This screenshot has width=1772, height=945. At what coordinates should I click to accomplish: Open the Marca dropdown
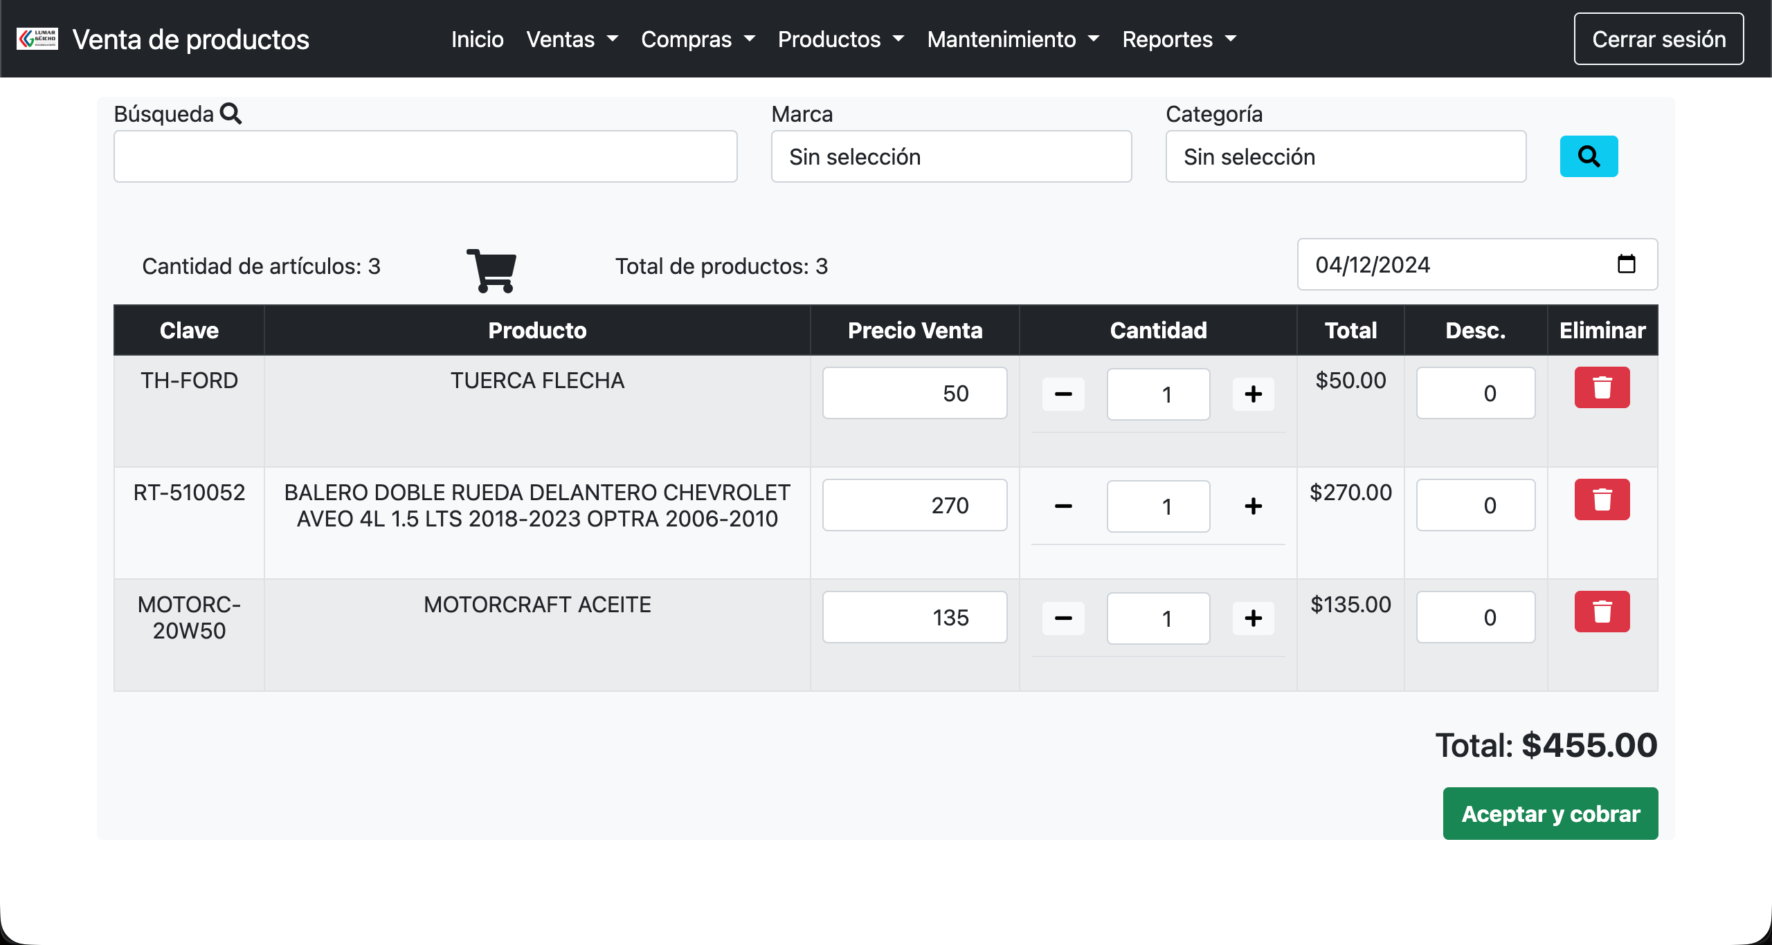[951, 156]
